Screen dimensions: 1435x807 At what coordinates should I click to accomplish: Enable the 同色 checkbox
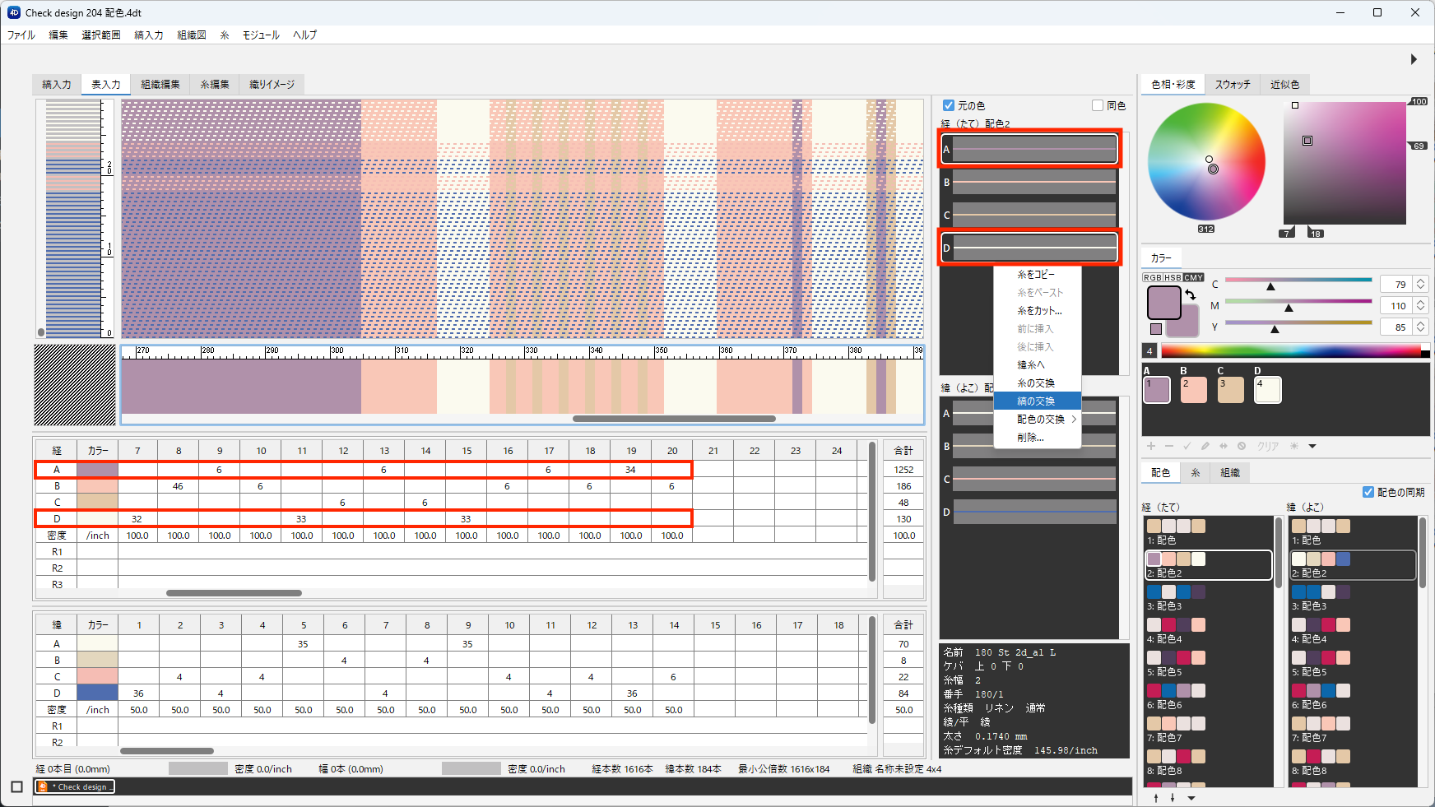click(1098, 105)
